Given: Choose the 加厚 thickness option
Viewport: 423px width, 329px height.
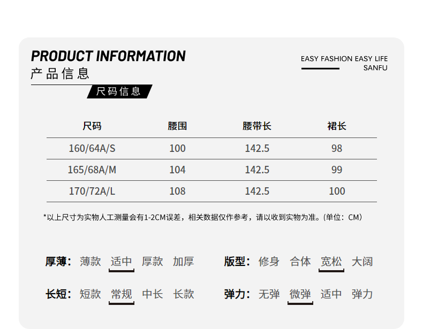Looking at the screenshot, I should [183, 262].
